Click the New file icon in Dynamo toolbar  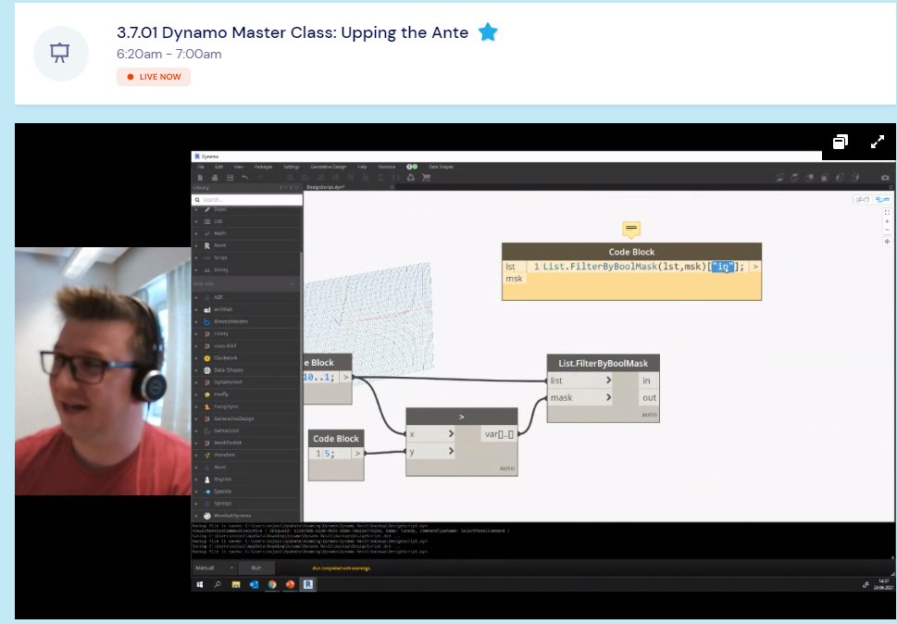pos(200,178)
